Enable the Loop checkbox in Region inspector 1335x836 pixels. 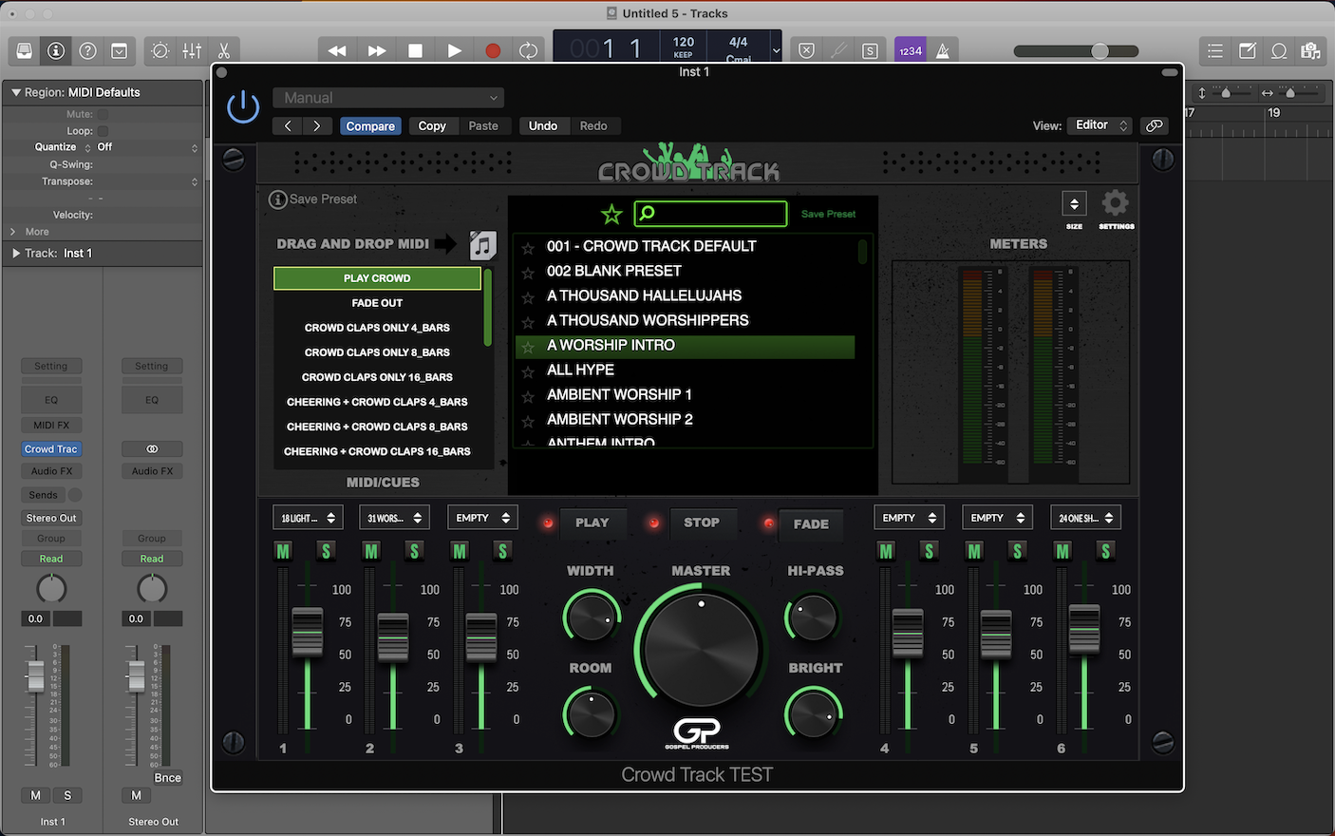pyautogui.click(x=103, y=131)
